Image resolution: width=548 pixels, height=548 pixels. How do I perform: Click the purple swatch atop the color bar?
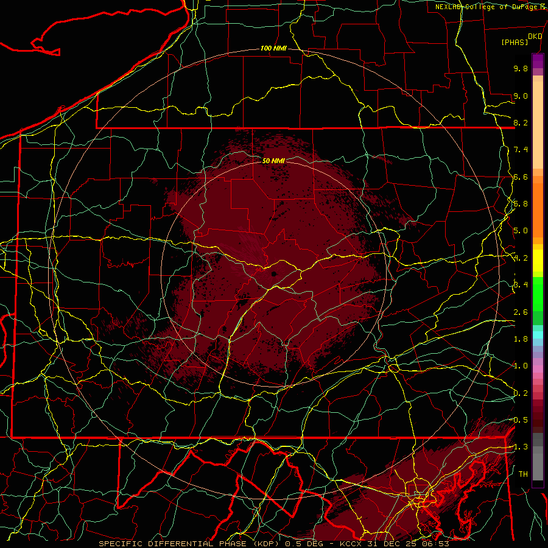tap(538, 61)
